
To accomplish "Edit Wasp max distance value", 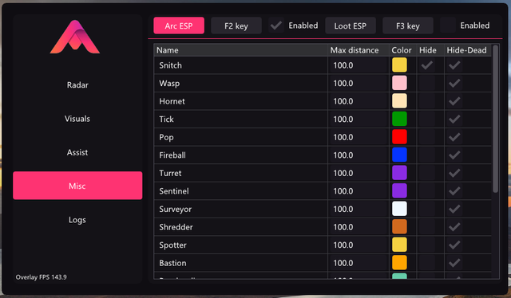I will click(x=358, y=83).
